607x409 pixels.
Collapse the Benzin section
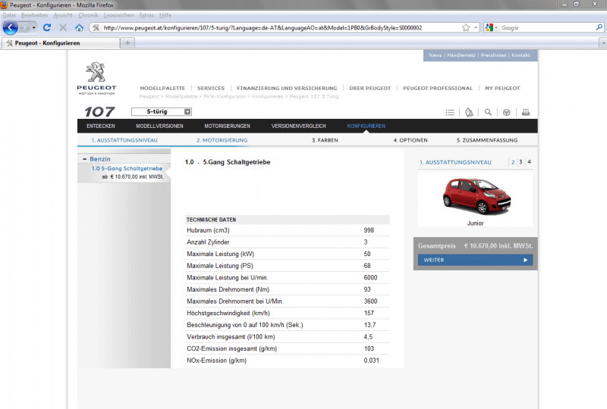point(84,159)
